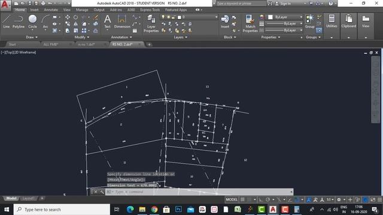Viewport: 383px width, 215px height.
Task: Open Layer Properties manager
Action: [151, 24]
